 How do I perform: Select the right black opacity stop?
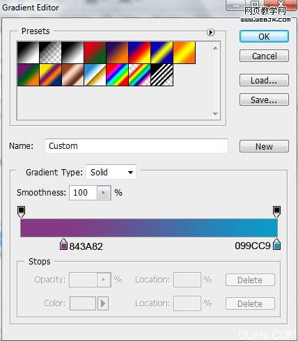click(x=276, y=212)
